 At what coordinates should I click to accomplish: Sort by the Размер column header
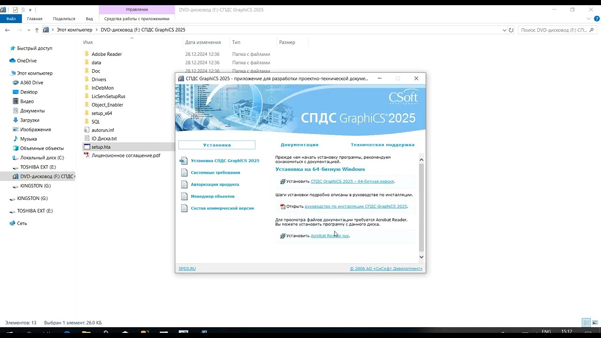(x=287, y=42)
